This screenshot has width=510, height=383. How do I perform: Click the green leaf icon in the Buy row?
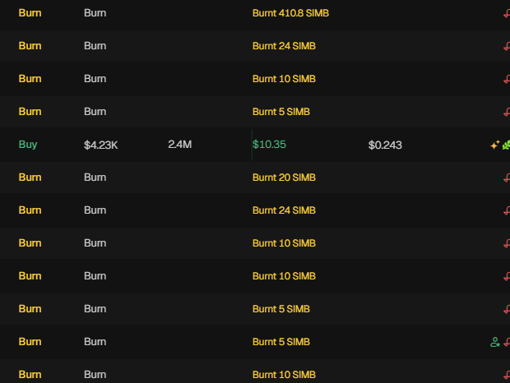507,145
